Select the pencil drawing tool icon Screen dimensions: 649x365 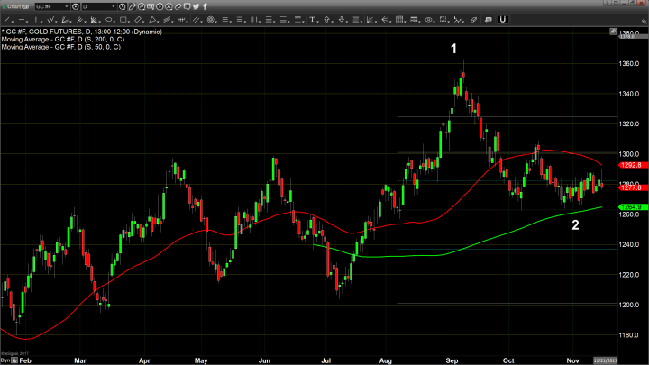pos(133,6)
